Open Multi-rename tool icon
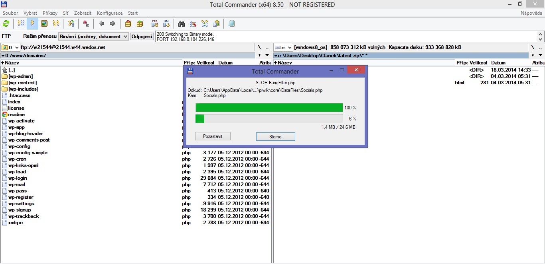Viewport: 545px width, 264px height. (193, 23)
